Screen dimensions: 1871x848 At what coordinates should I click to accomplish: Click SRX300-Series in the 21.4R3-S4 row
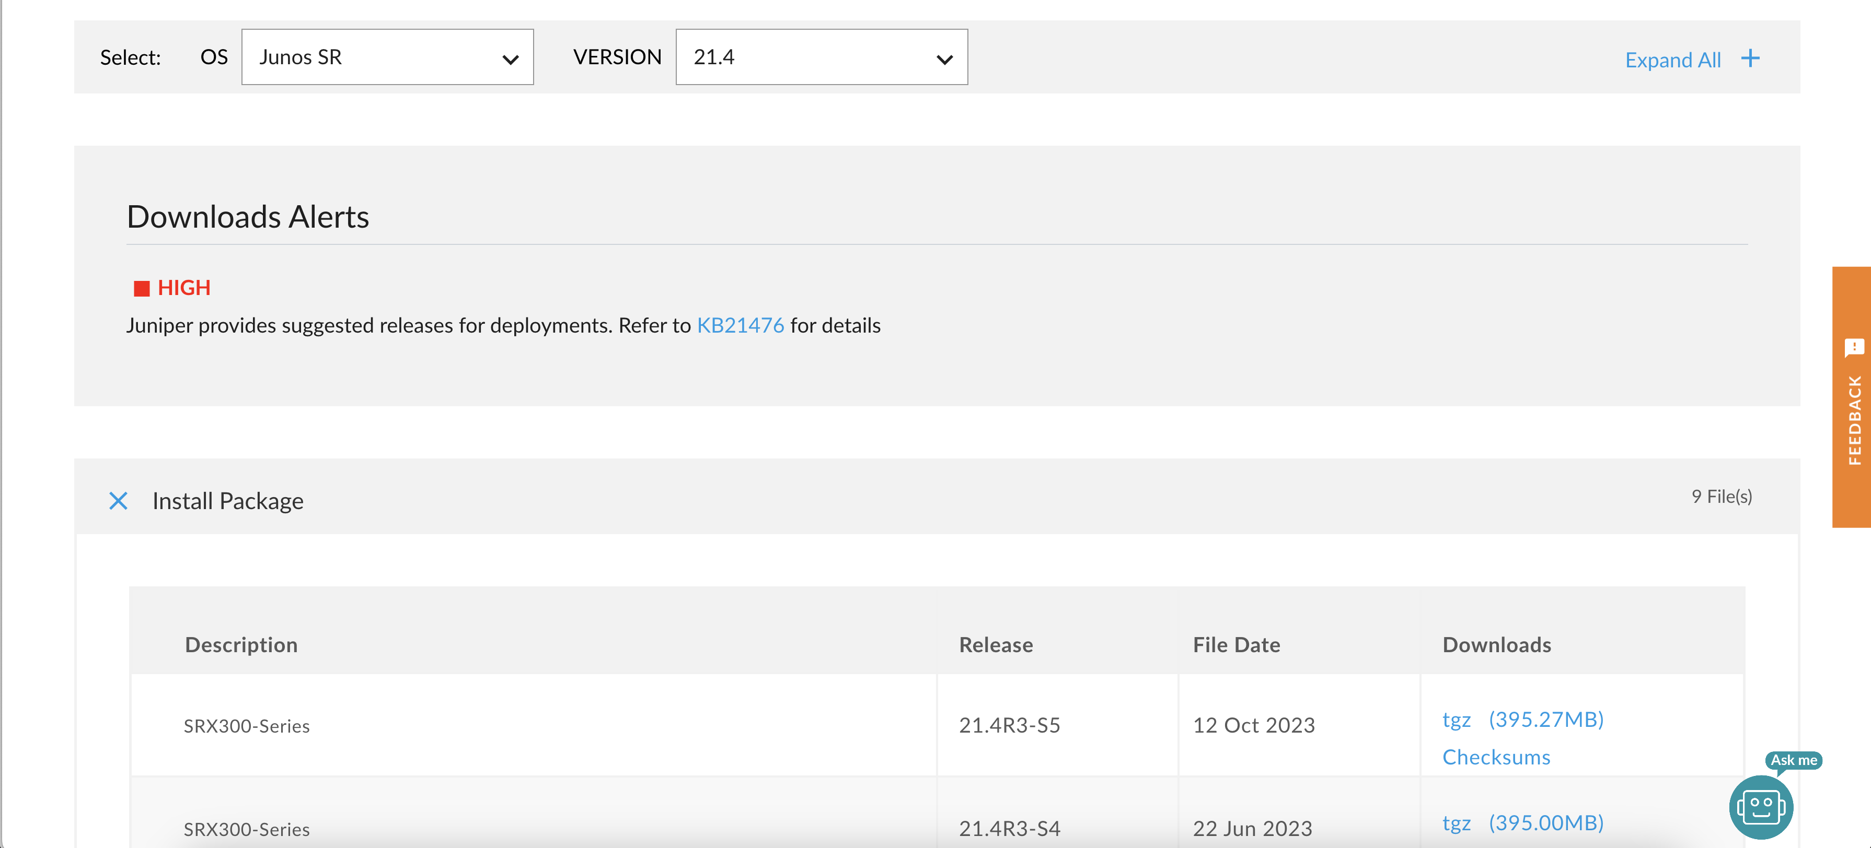pyautogui.click(x=246, y=829)
